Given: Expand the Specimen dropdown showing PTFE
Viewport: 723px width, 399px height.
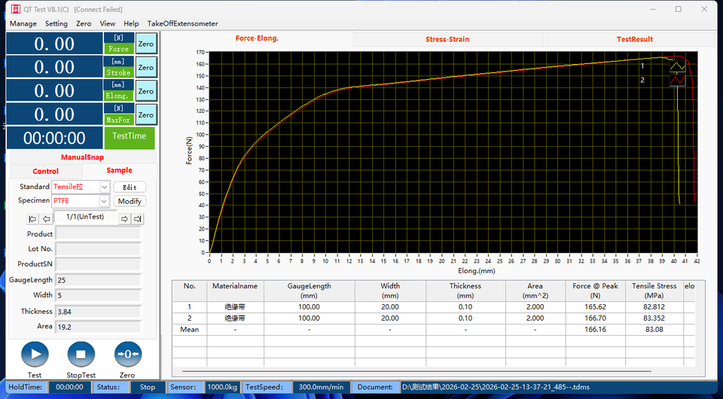Looking at the screenshot, I should click(81, 201).
